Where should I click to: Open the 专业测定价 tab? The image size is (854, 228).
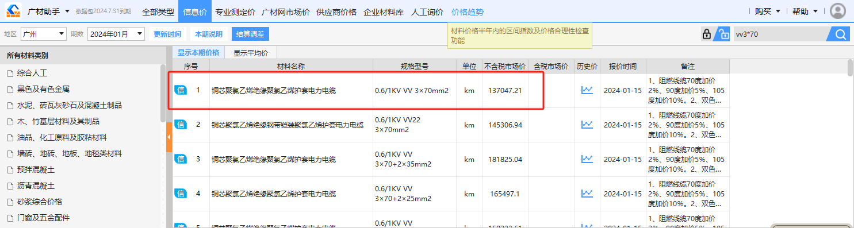pos(235,11)
